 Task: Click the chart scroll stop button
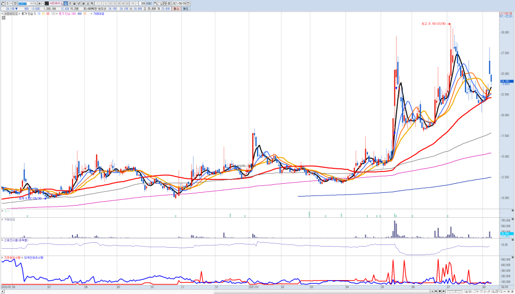[440, 291]
